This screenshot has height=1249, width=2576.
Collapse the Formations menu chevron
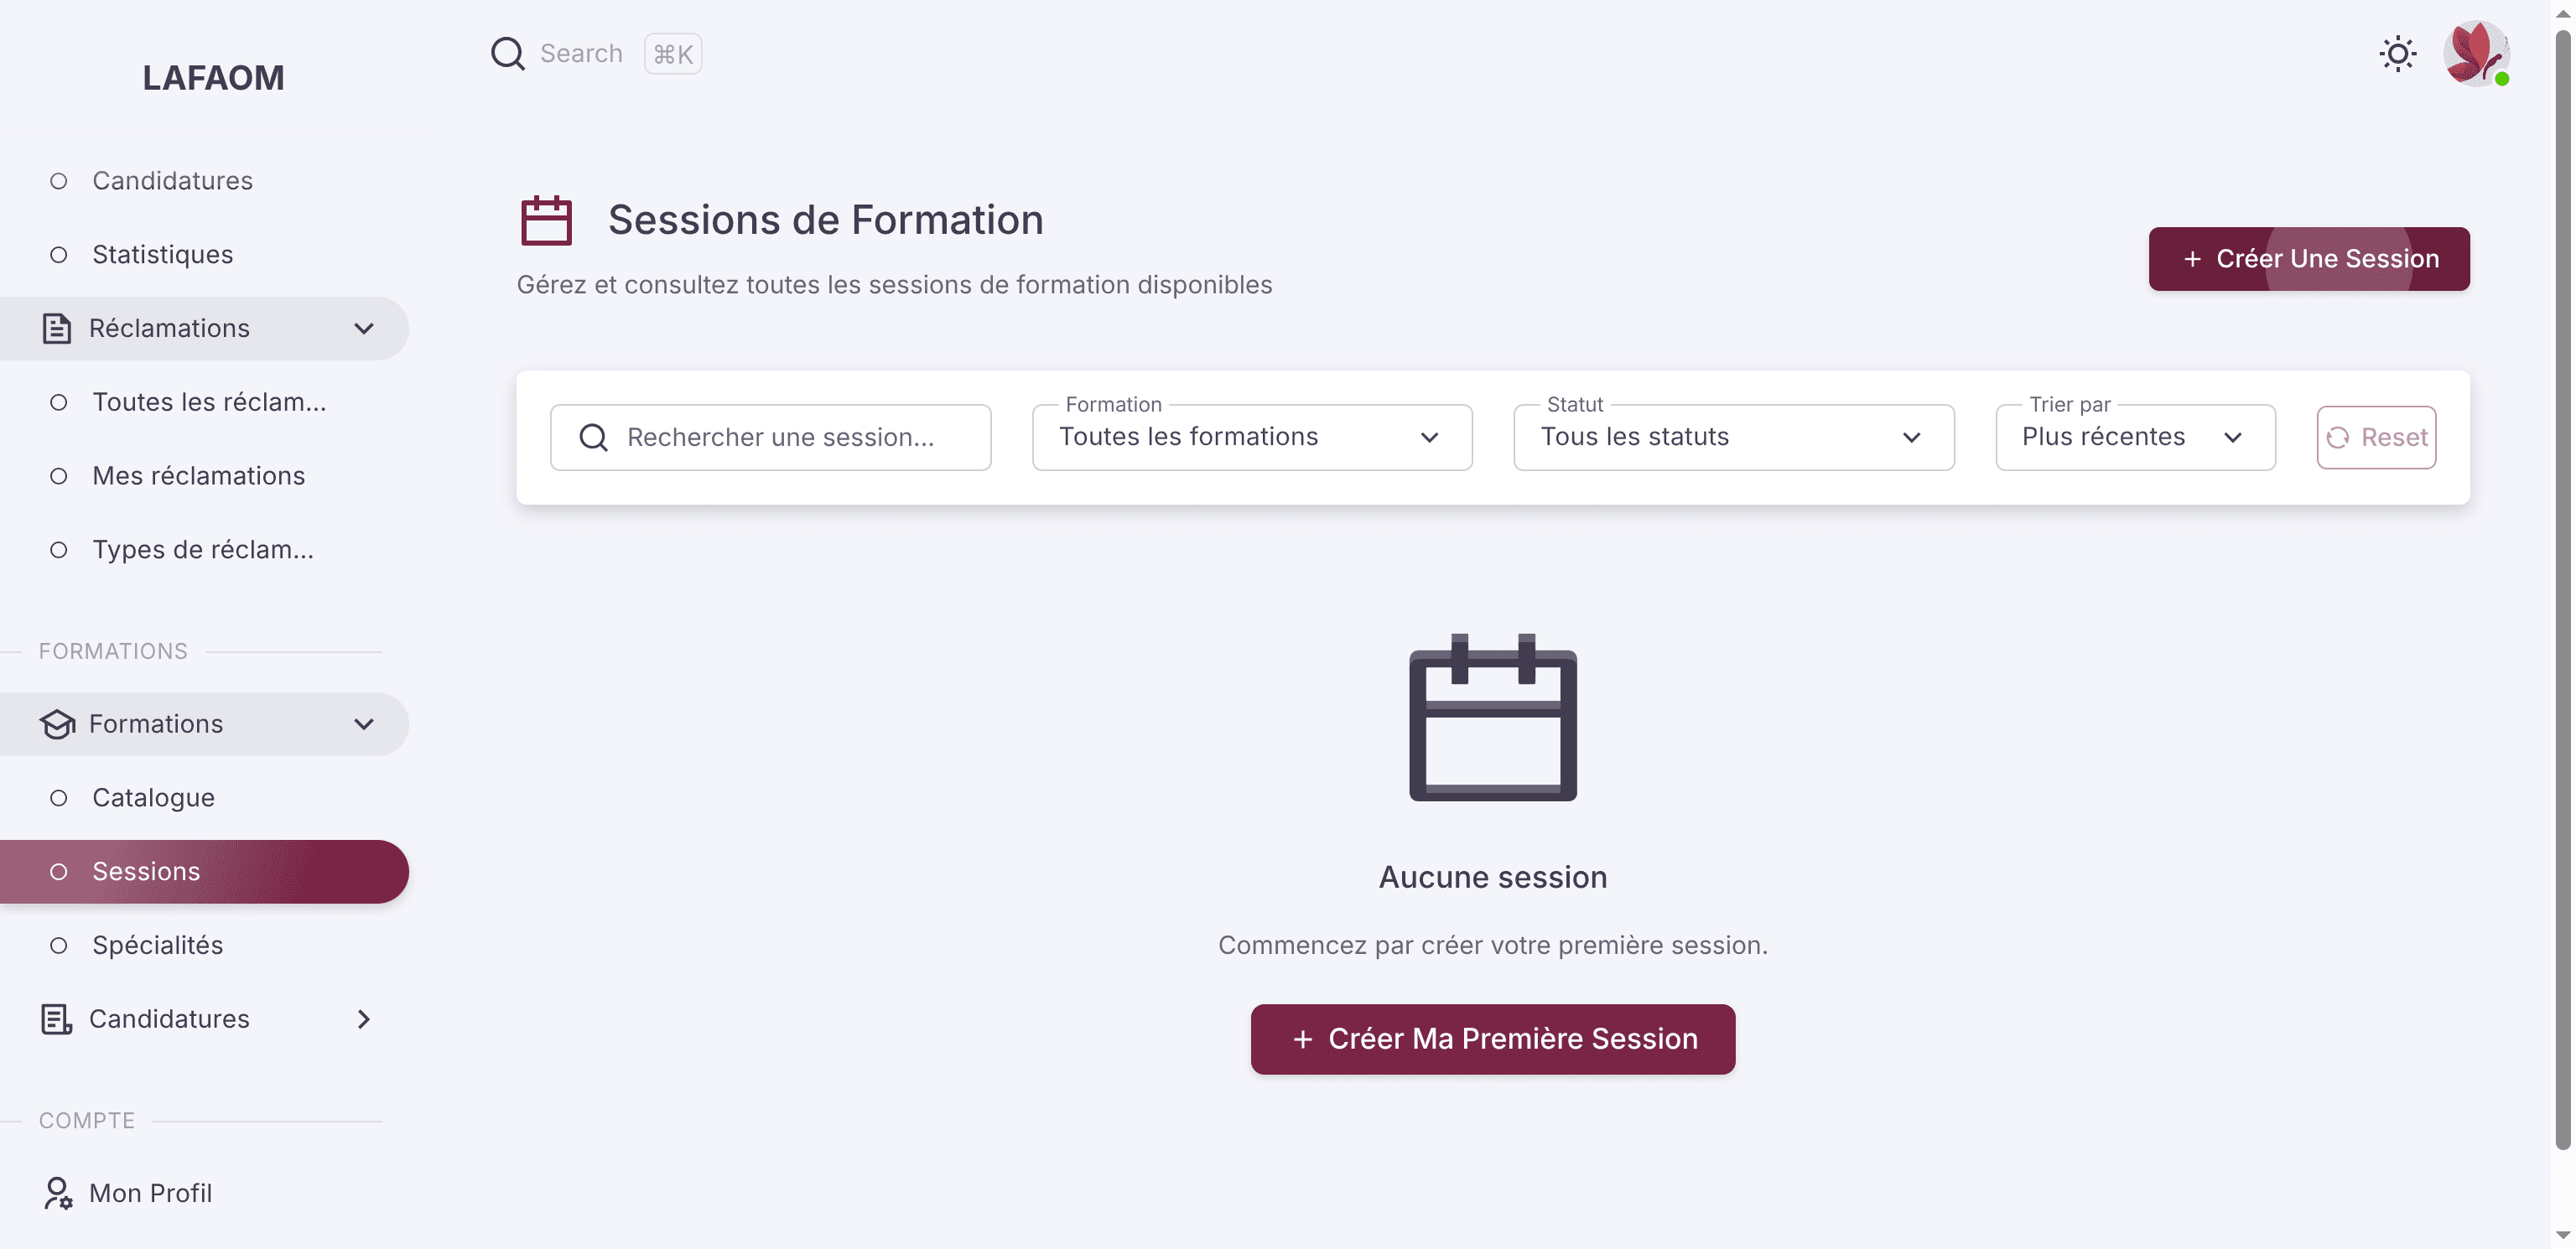[x=363, y=723]
